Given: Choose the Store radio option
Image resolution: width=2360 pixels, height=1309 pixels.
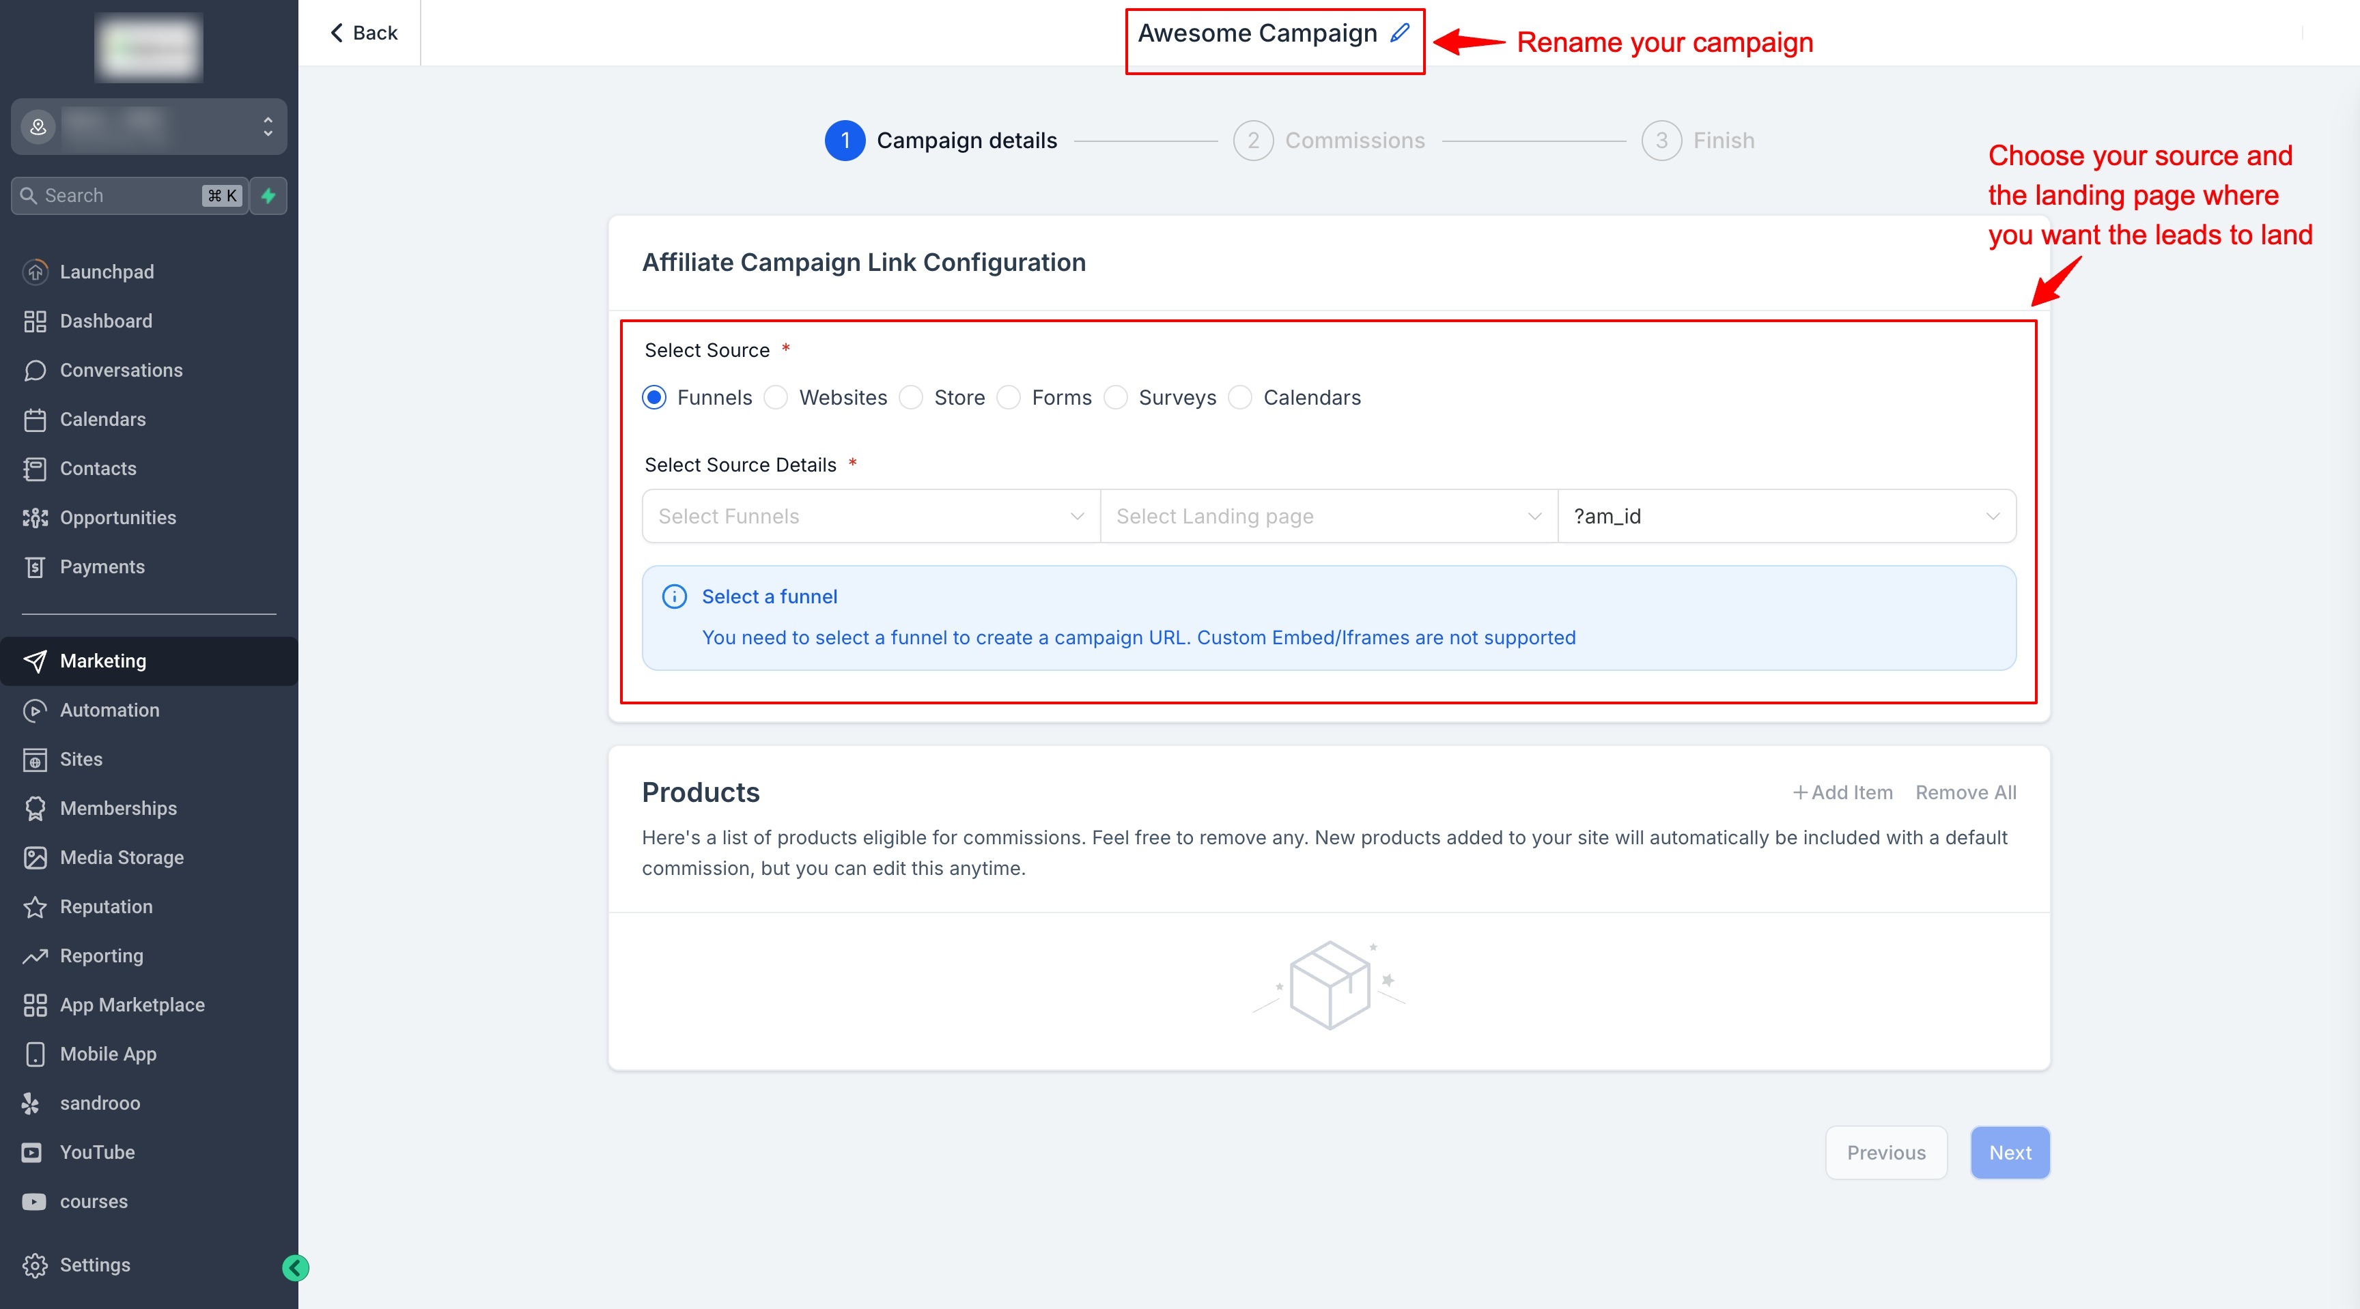Looking at the screenshot, I should [x=911, y=397].
